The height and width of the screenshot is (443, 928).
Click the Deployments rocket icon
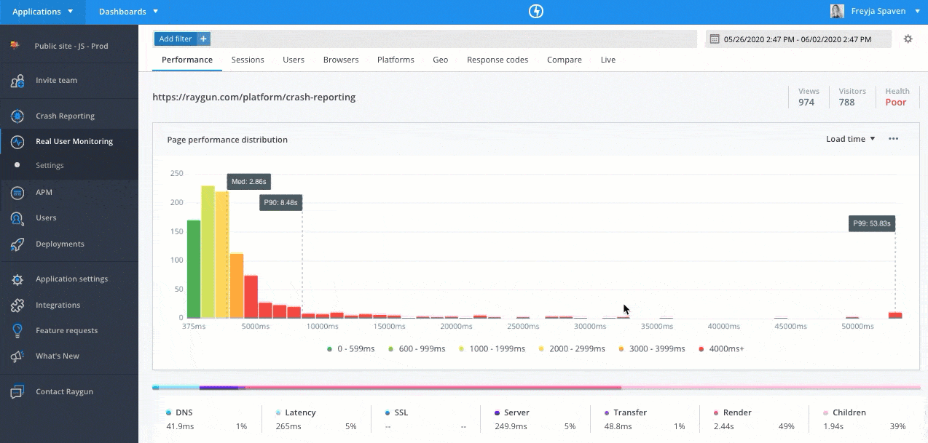tap(17, 244)
